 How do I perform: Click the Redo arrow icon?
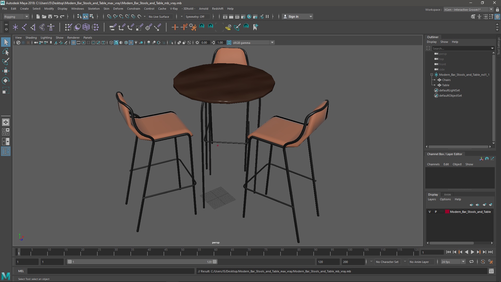(62, 16)
